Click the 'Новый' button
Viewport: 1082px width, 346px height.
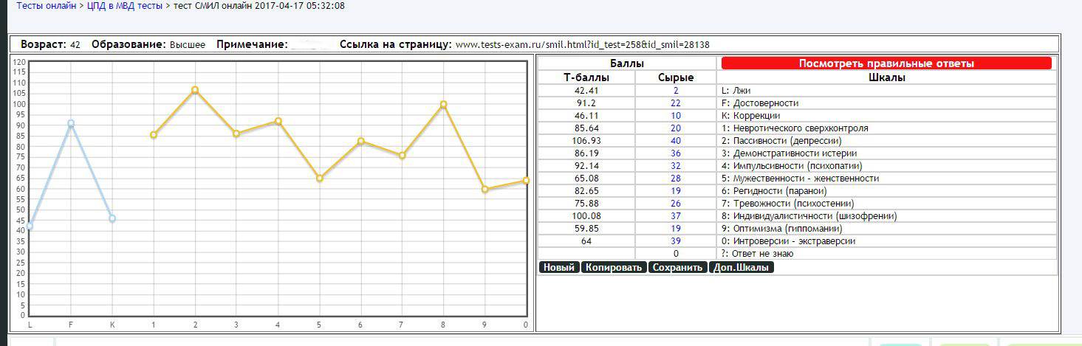559,267
